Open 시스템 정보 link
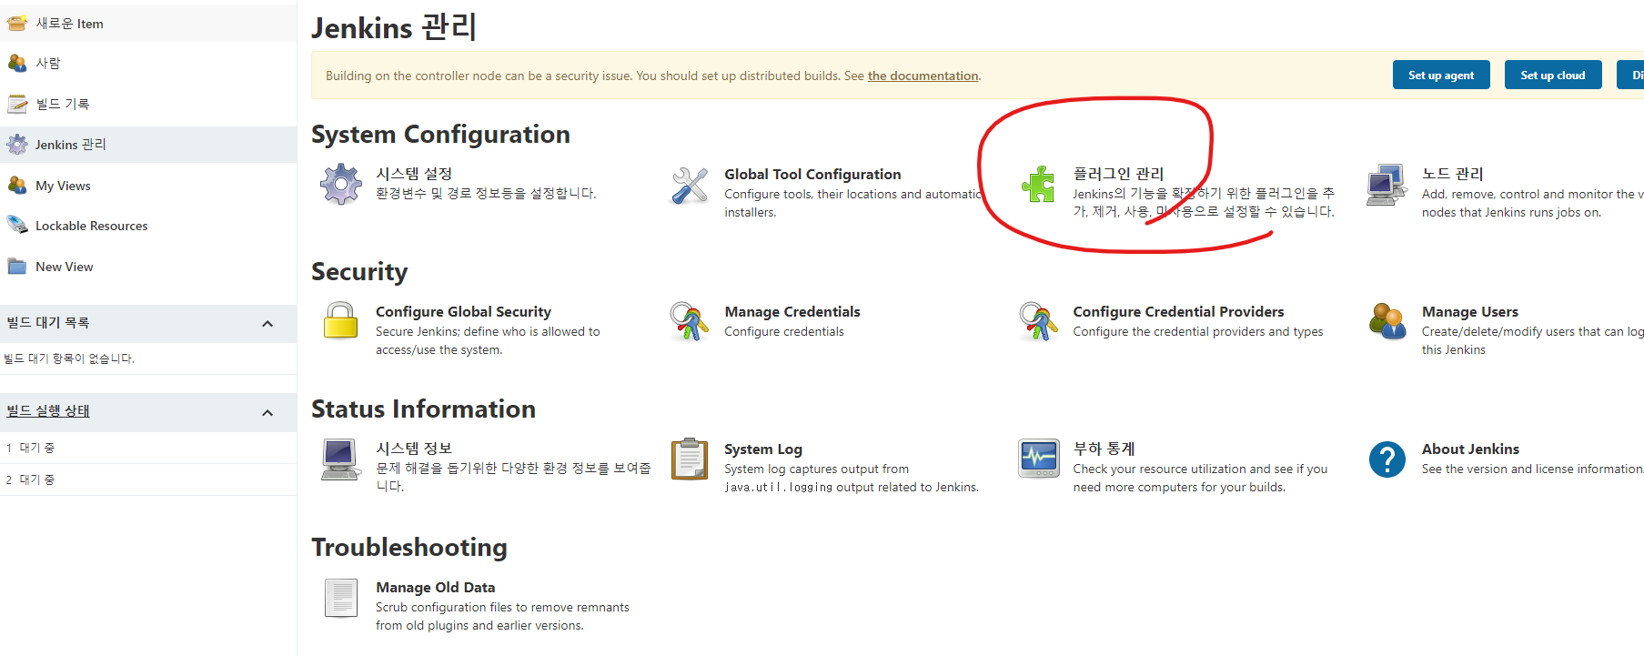 point(414,449)
